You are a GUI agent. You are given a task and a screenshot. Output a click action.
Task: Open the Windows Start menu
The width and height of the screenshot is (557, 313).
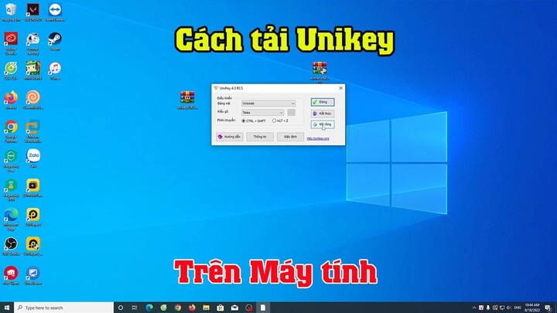7,308
